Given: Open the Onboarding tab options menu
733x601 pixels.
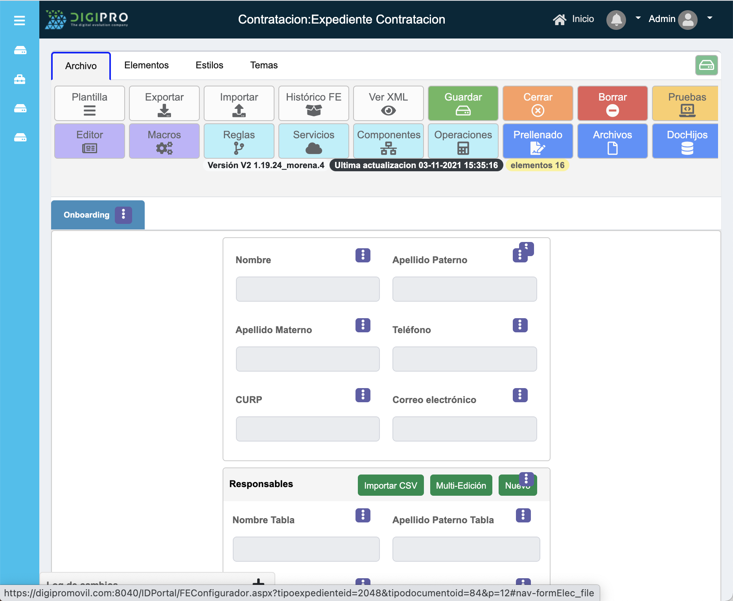Looking at the screenshot, I should pos(123,214).
